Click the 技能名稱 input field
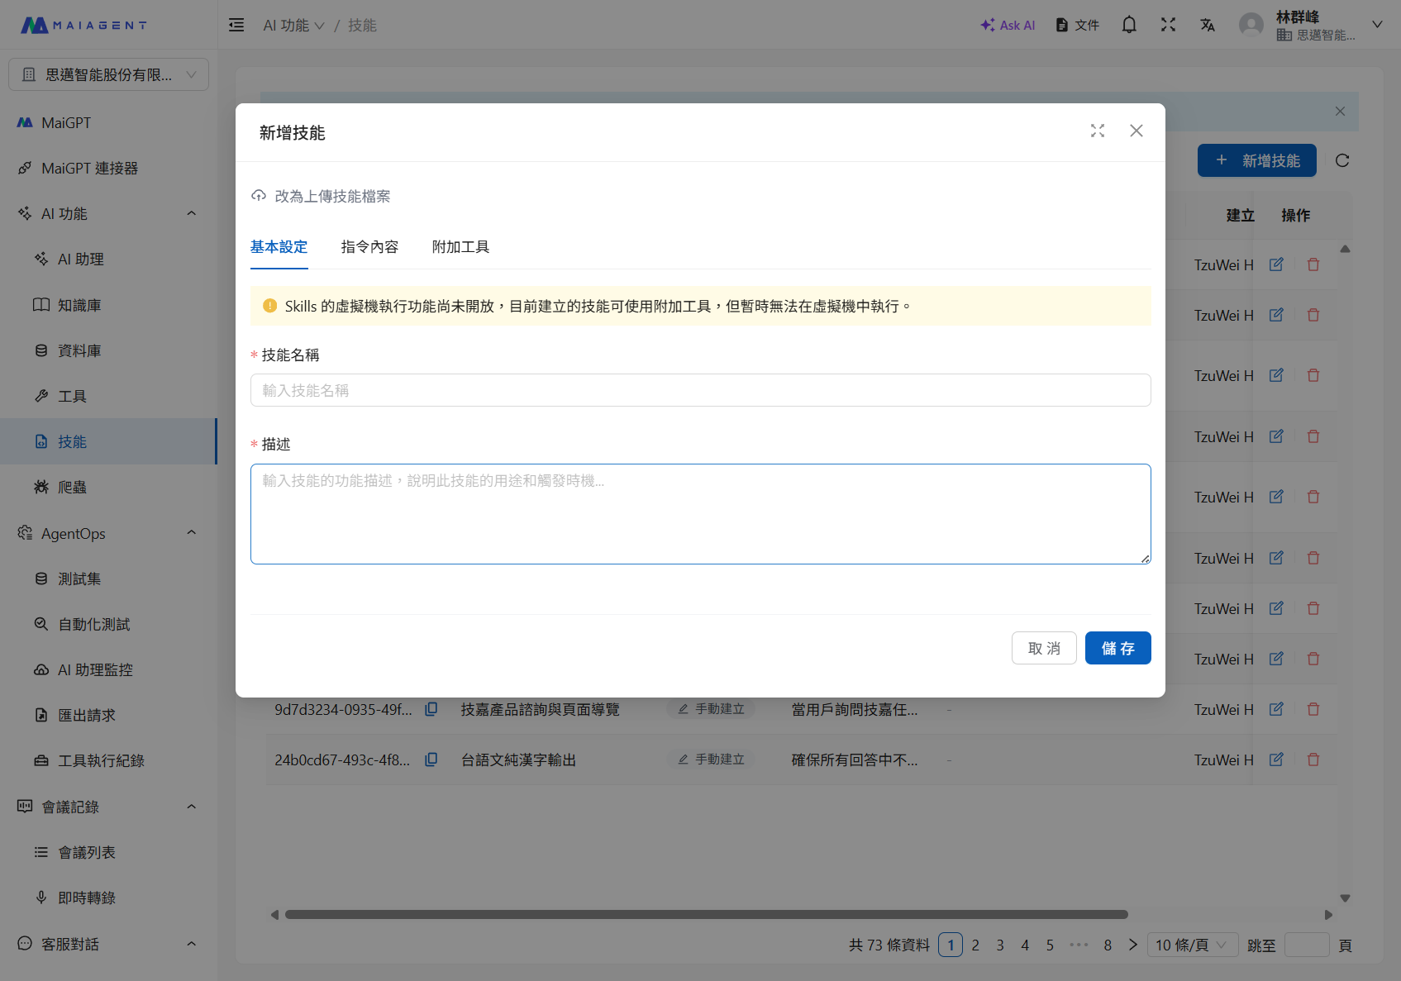This screenshot has height=981, width=1401. coord(700,390)
